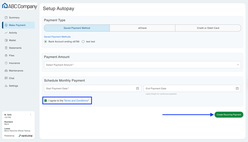Click the Chat bubble icon
Screen dimensions: 248x142
pos(6,78)
